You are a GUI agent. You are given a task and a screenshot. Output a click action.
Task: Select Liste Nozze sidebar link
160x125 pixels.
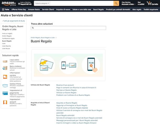[x=6, y=48]
